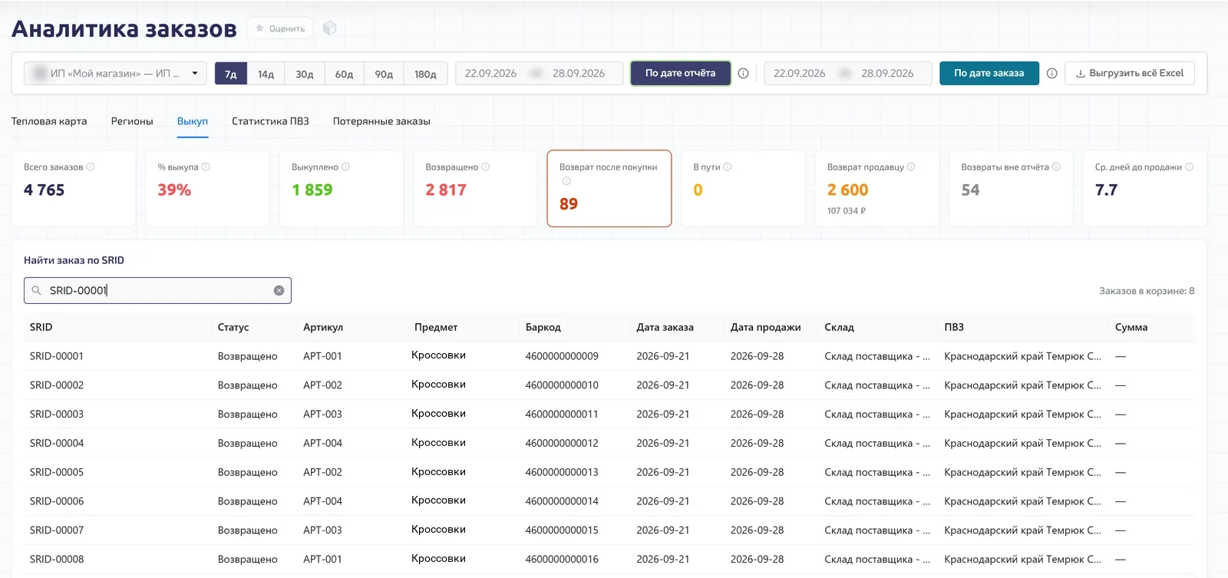1228x578 pixels.
Task: Click info icon on % выкупа card
Action: [x=206, y=167]
